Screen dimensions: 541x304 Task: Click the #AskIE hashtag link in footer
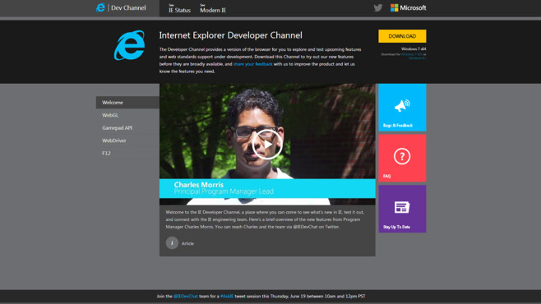[227, 296]
